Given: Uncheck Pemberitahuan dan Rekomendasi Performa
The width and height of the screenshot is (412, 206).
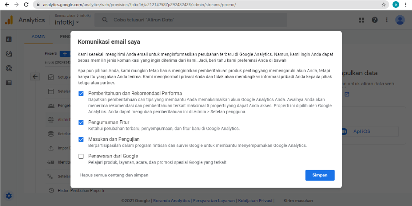Looking at the screenshot, I should [x=81, y=94].
